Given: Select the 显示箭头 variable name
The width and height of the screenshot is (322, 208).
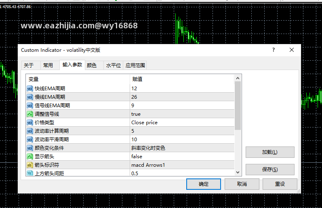Looking at the screenshot, I should [44, 157].
